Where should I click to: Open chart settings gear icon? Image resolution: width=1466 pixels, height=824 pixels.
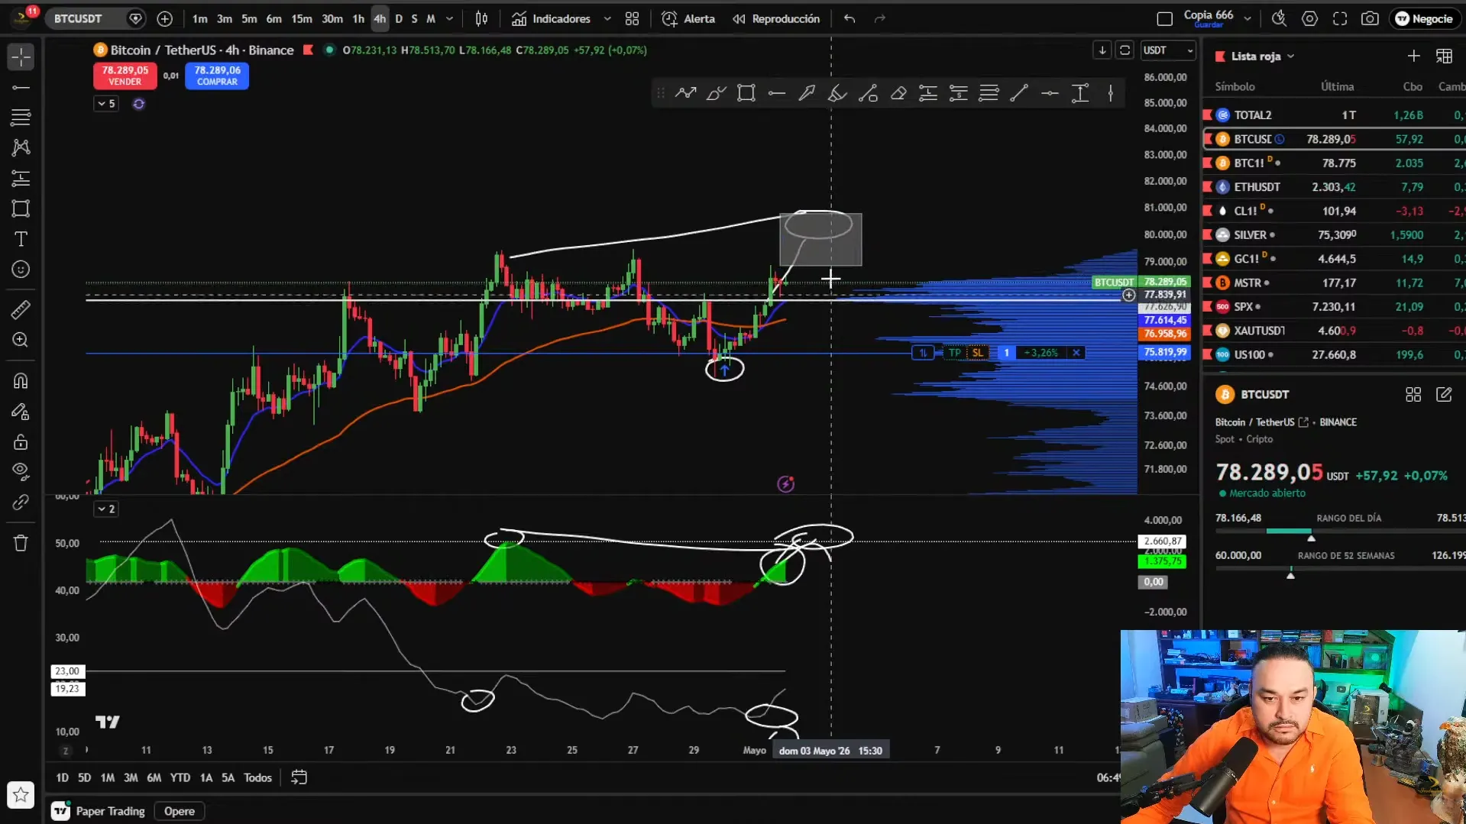pyautogui.click(x=1309, y=18)
